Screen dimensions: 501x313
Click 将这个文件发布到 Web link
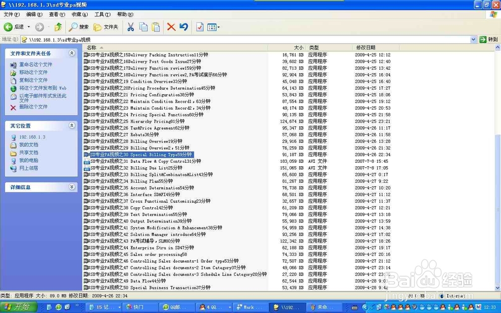pos(43,88)
